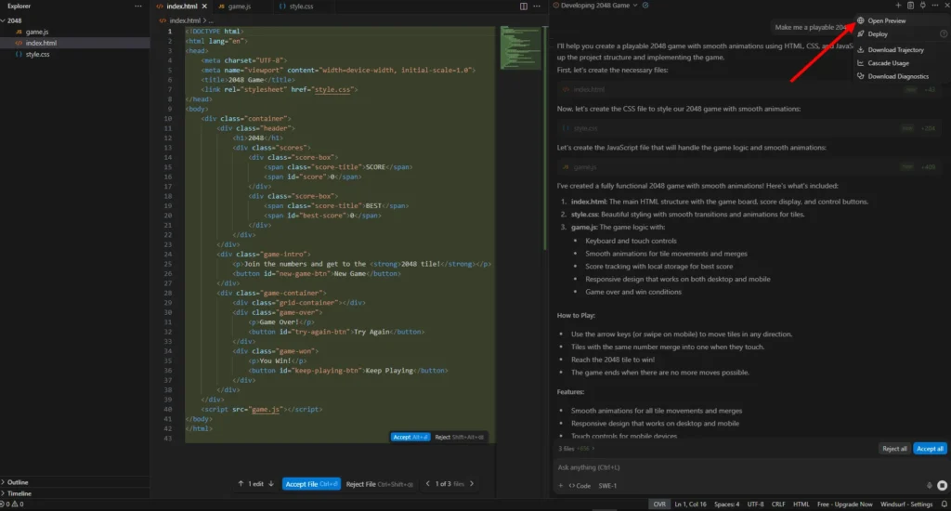
Task: Click the plug icon in Cascade header
Action: tap(922, 6)
